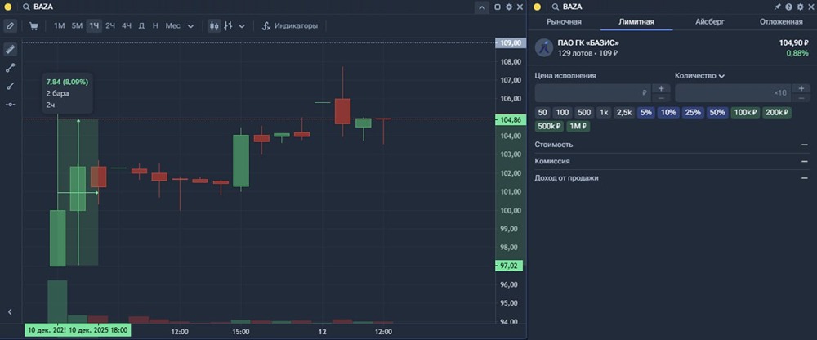Switch to the Рыночная order tab
This screenshot has width=817, height=340.
point(564,22)
